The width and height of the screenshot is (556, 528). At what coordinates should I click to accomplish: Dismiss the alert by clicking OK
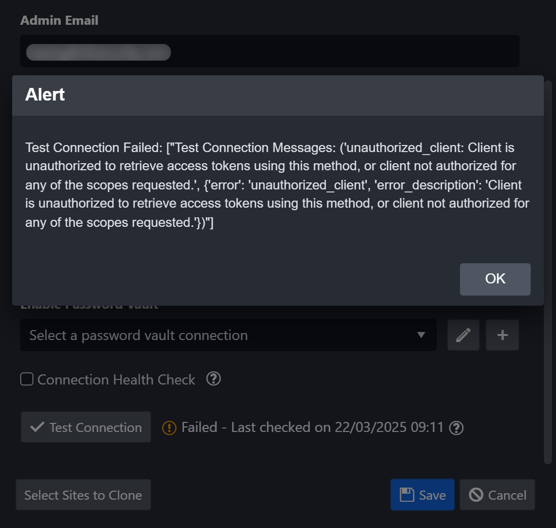coord(495,279)
